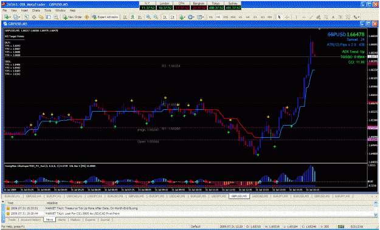Open the Periods clock icon
Viewport: 380px width, 230px height.
(x=190, y=17)
